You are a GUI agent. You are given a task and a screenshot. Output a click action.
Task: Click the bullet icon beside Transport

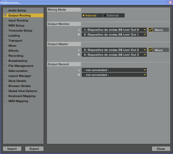point(5,40)
